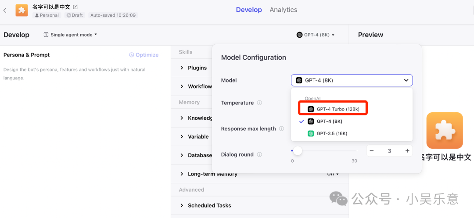Select GPT-3.5 (16K) model option
Viewport: 474px width, 218px height.
[352, 133]
